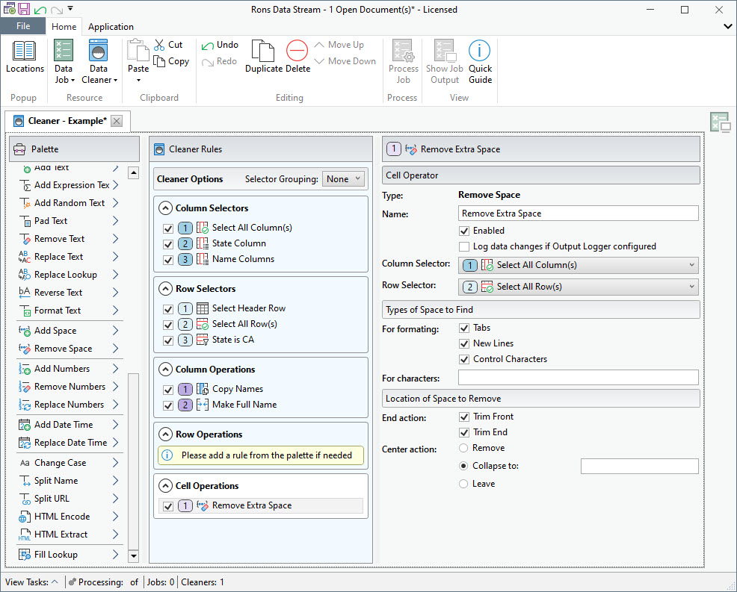Click the Quick Guide info icon
Image resolution: width=737 pixels, height=592 pixels.
480,52
